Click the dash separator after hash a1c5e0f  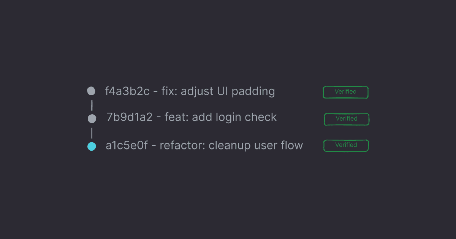coord(154,146)
